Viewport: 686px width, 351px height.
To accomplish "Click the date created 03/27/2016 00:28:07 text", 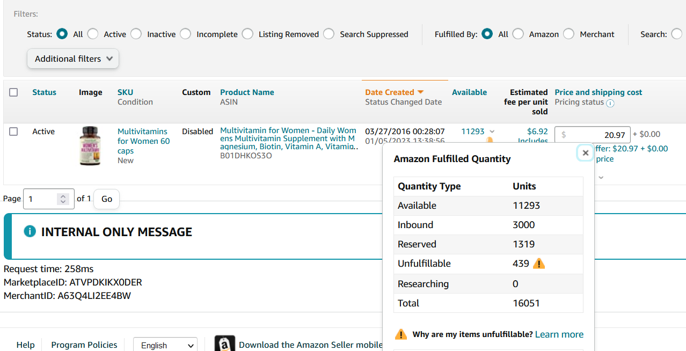I will click(405, 131).
